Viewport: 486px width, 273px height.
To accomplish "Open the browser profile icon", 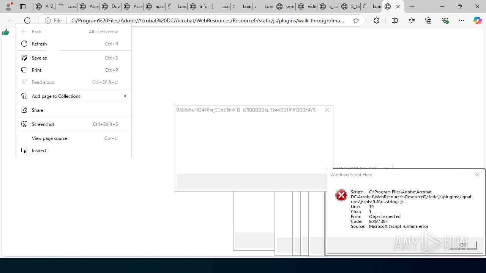I will (8, 6).
